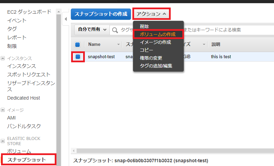Open レポート in sidebar
This screenshot has width=274, height=166.
[17, 37]
